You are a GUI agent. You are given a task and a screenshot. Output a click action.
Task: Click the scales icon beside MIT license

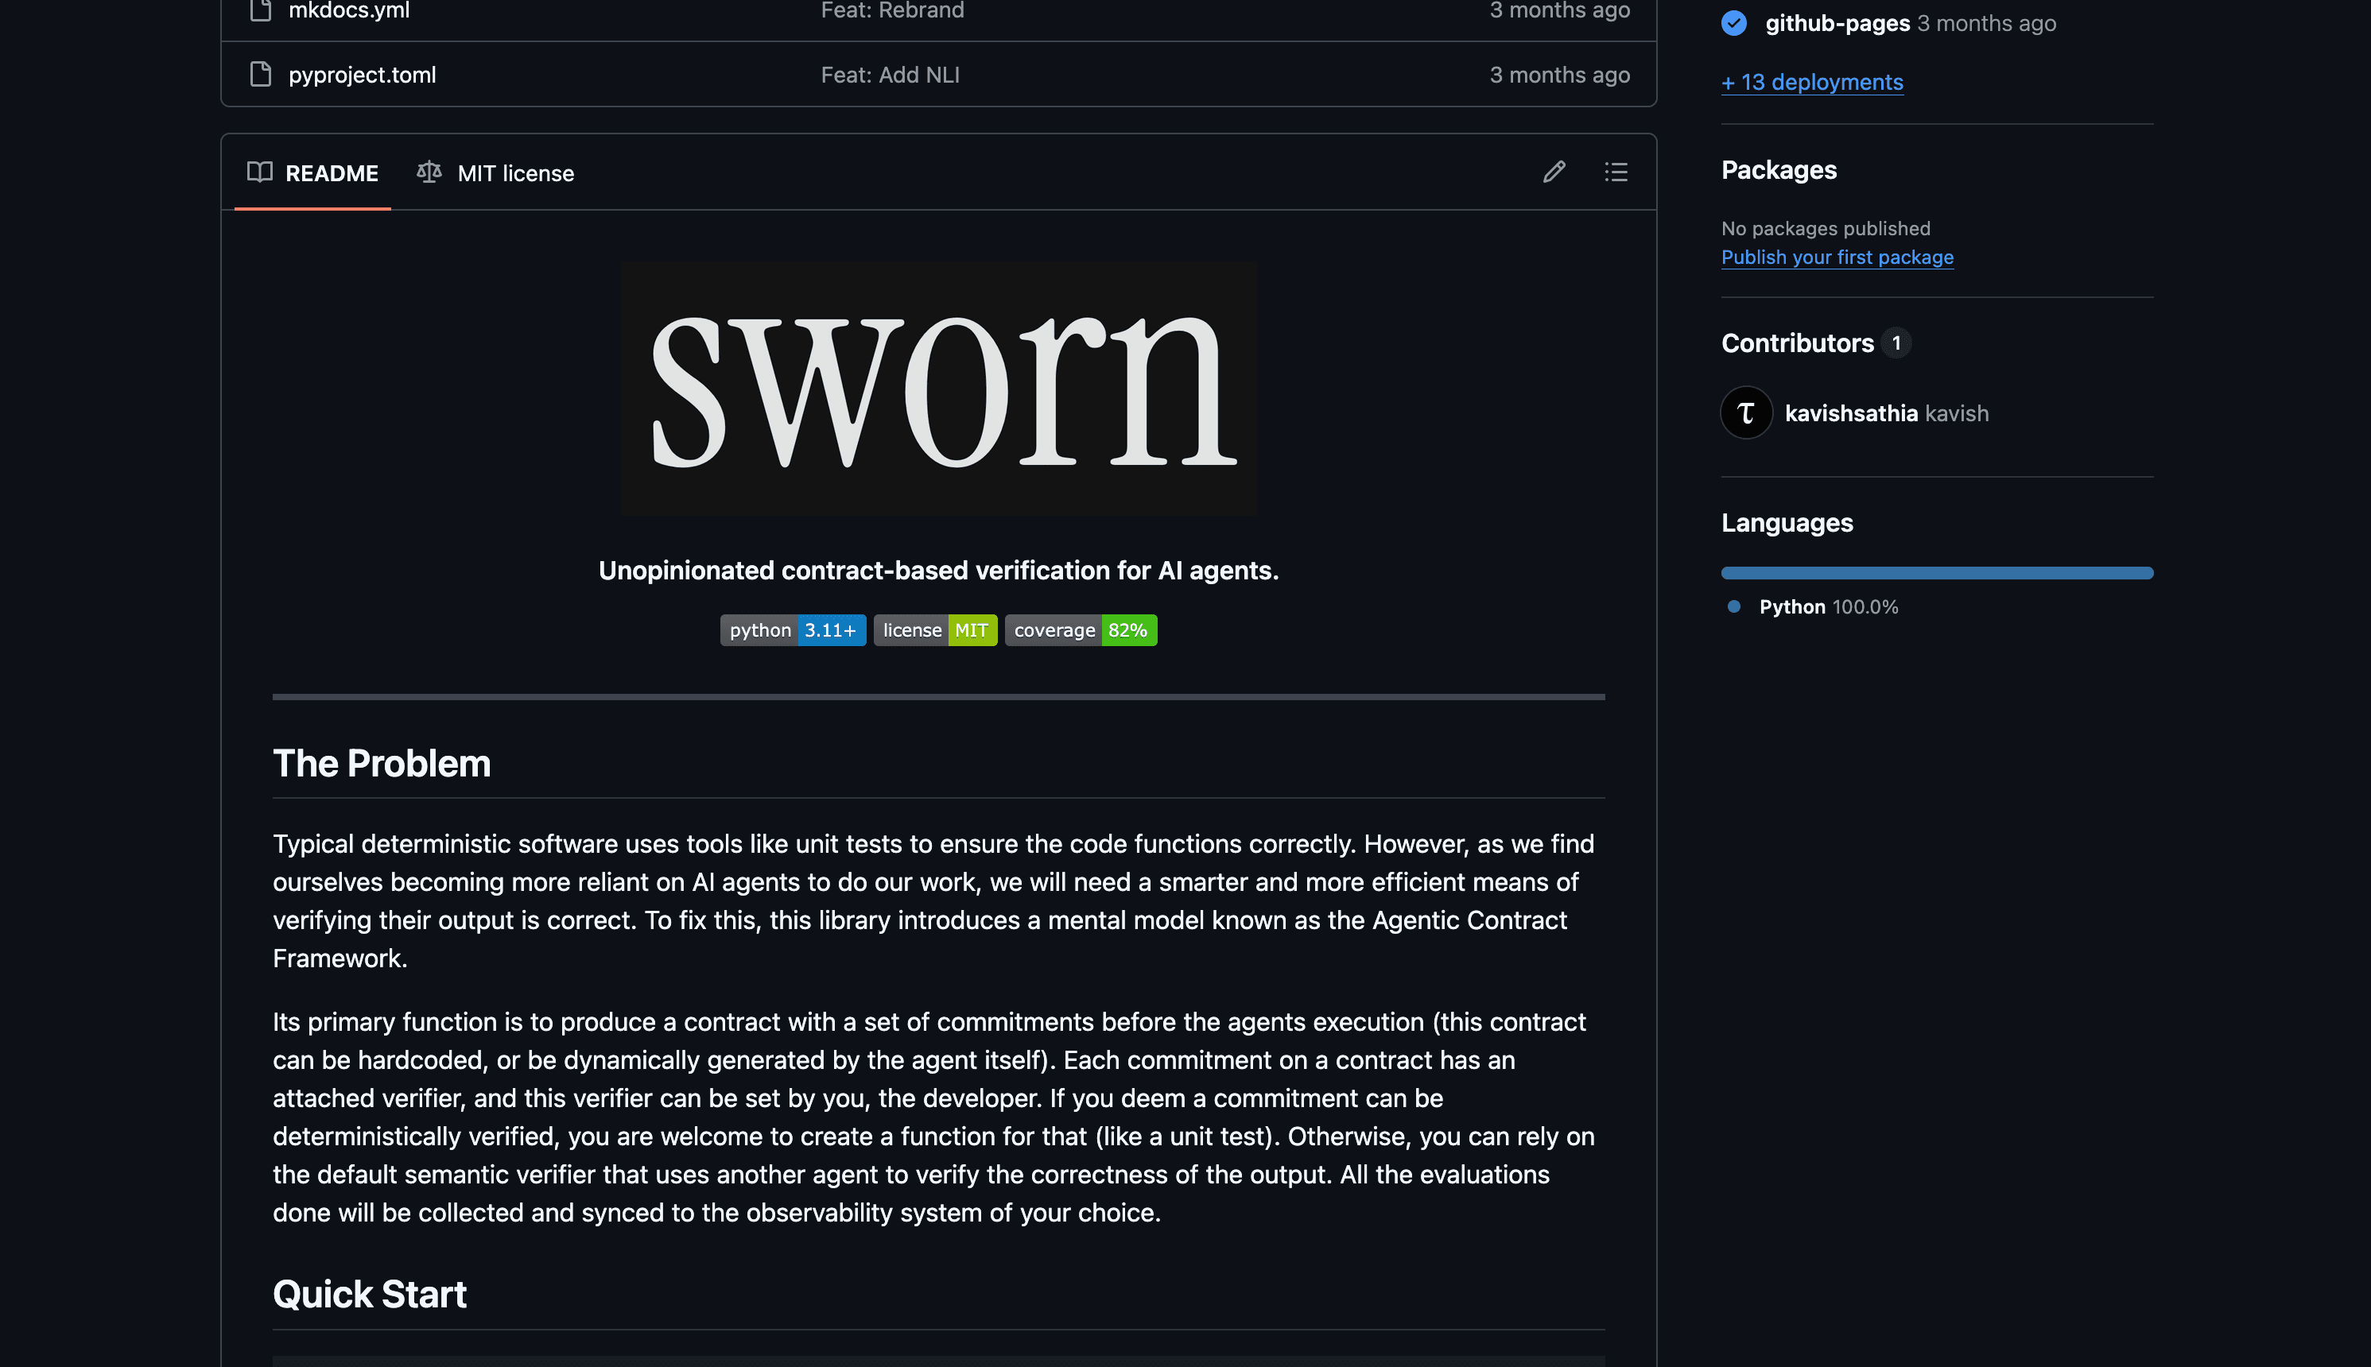pyautogui.click(x=429, y=172)
